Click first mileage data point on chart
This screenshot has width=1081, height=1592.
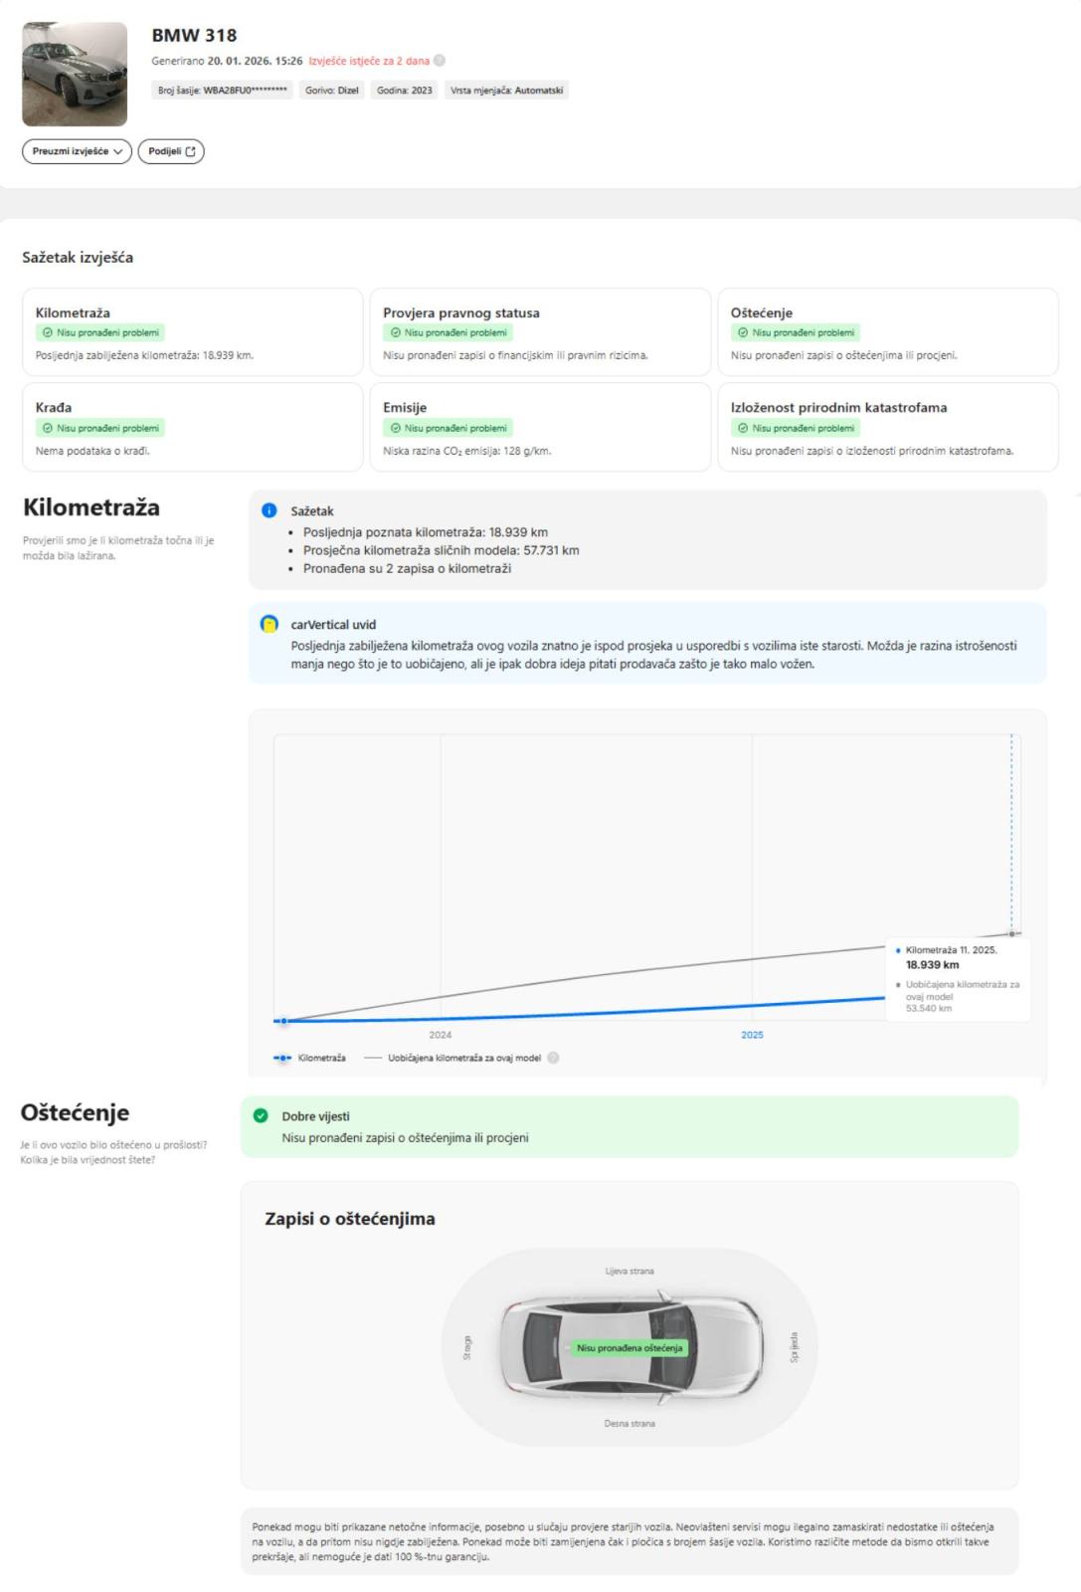coord(283,1021)
